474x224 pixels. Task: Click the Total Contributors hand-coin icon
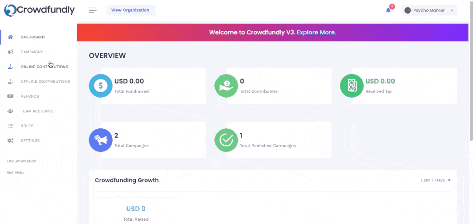[226, 86]
